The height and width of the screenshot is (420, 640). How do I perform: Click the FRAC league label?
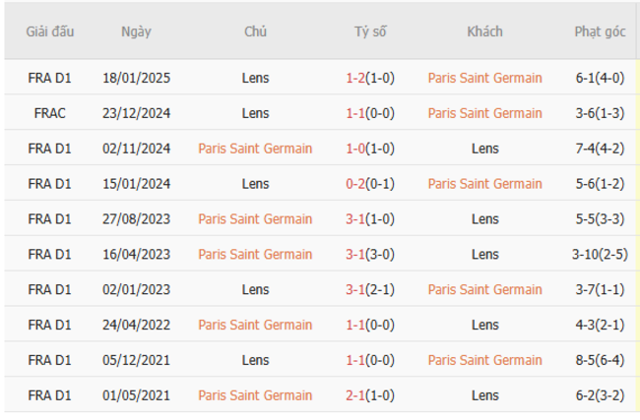point(49,113)
